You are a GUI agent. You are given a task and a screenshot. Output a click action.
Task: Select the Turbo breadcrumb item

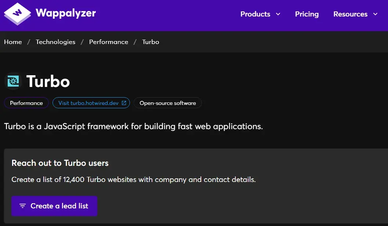pyautogui.click(x=151, y=42)
